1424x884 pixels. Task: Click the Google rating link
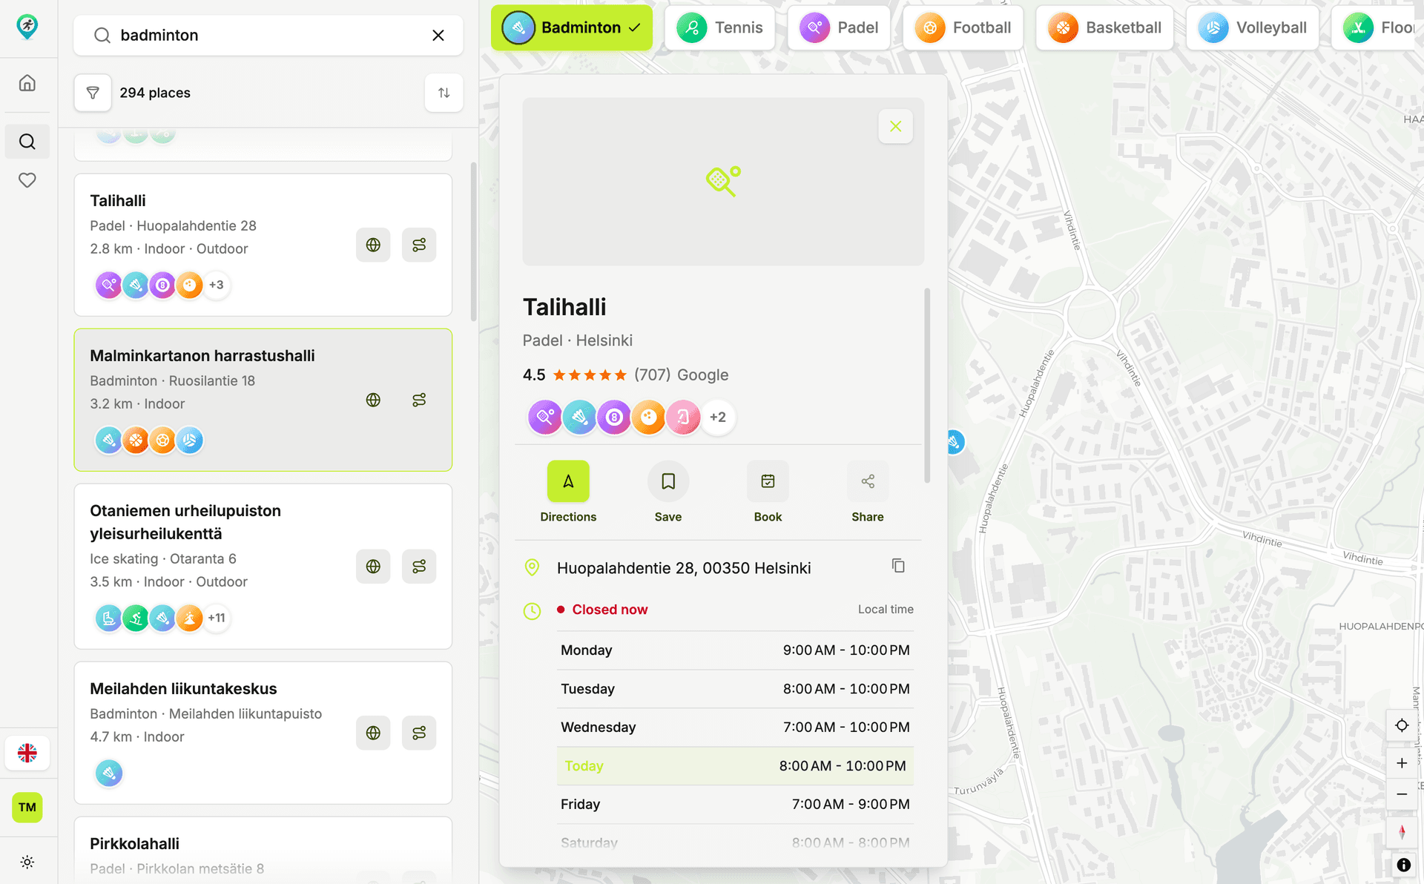point(702,375)
